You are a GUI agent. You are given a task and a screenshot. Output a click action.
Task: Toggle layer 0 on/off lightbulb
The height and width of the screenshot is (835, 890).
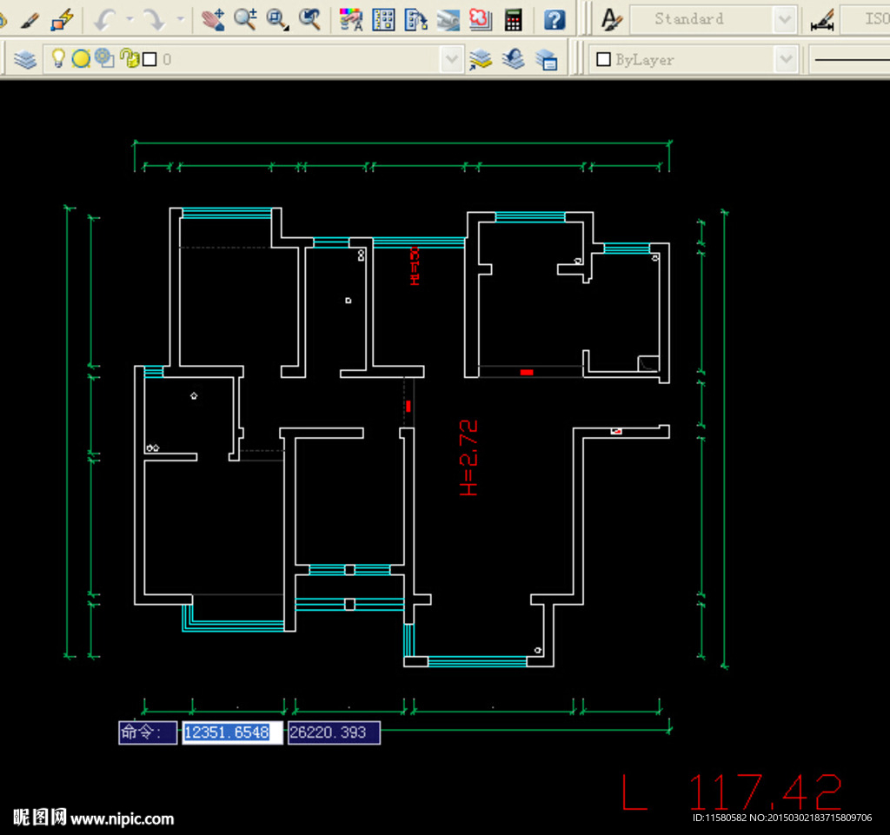[x=58, y=58]
